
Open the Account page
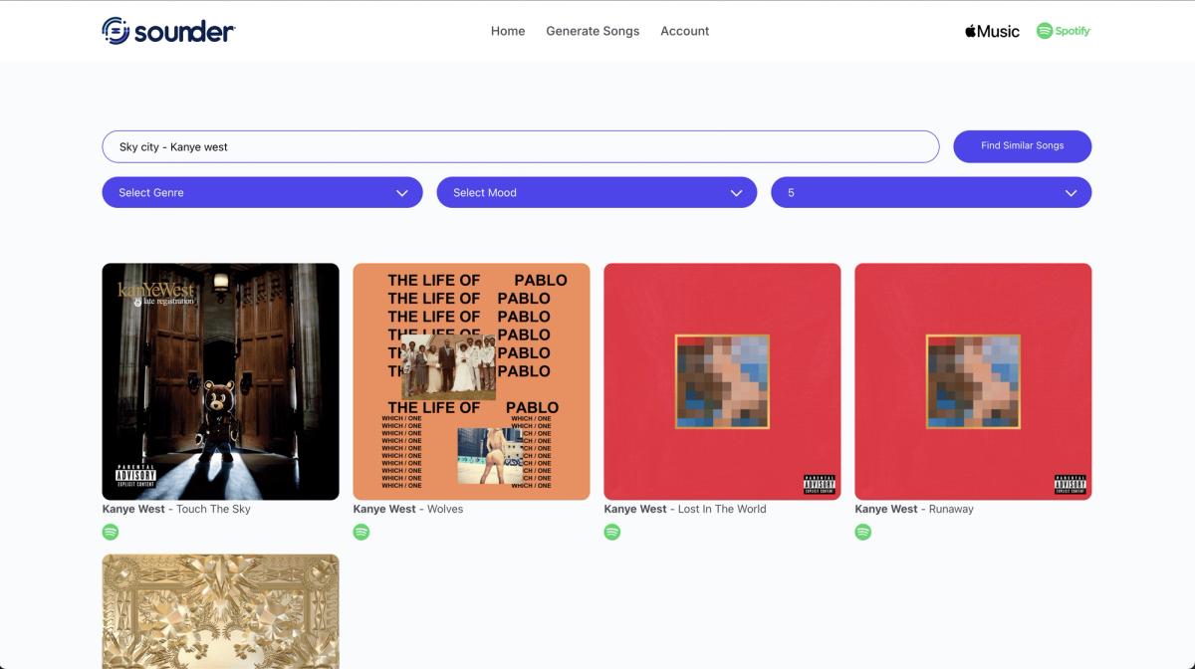(685, 31)
